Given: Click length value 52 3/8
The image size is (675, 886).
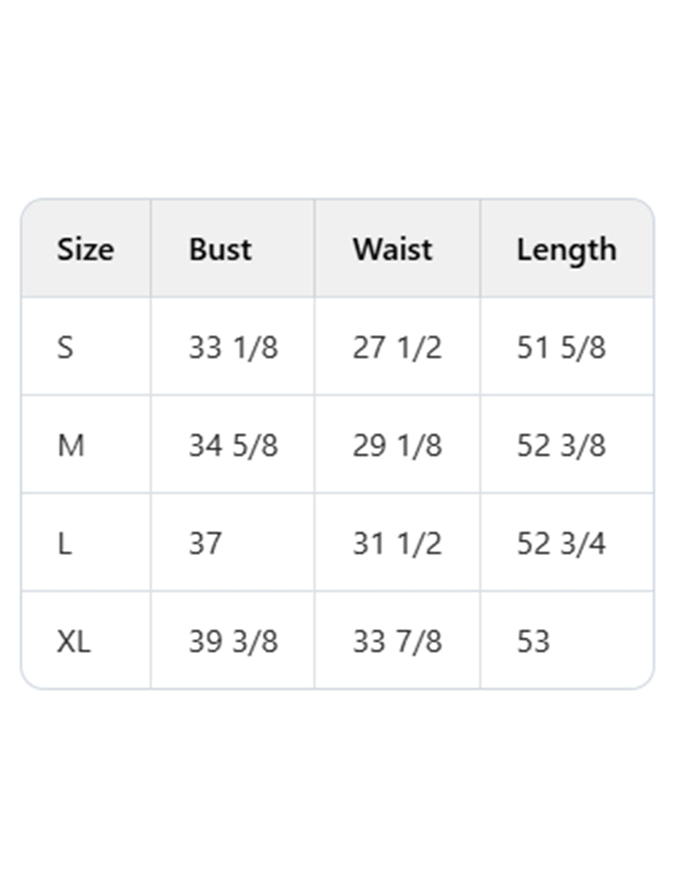Looking at the screenshot, I should click(561, 446).
